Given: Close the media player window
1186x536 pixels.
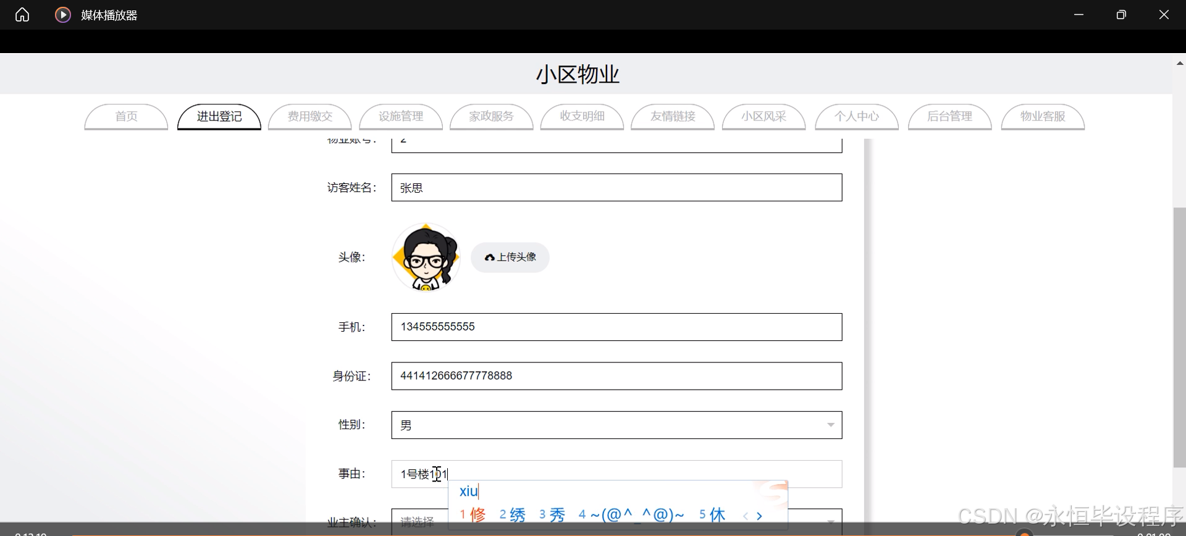Looking at the screenshot, I should pos(1164,14).
